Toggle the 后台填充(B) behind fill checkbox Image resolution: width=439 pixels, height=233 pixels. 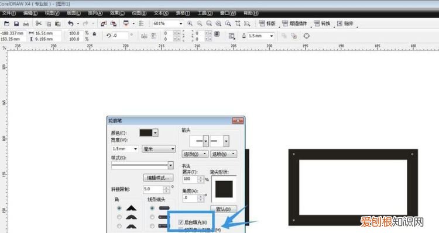tap(181, 222)
